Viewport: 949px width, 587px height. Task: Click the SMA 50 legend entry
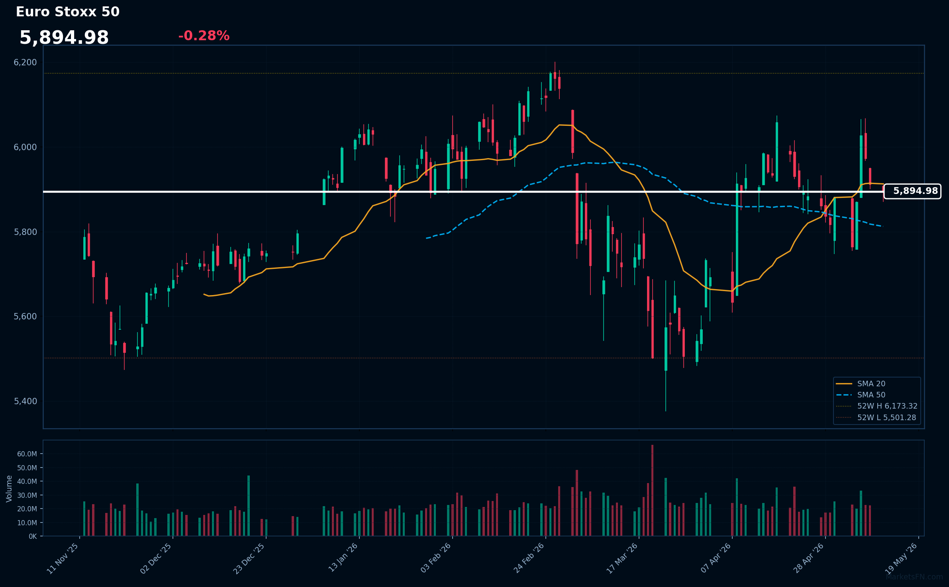click(861, 395)
